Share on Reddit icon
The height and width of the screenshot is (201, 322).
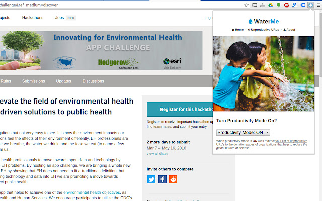[173, 179]
